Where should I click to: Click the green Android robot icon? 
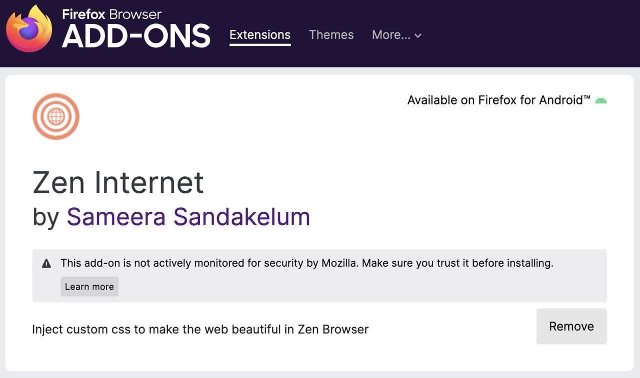[600, 100]
